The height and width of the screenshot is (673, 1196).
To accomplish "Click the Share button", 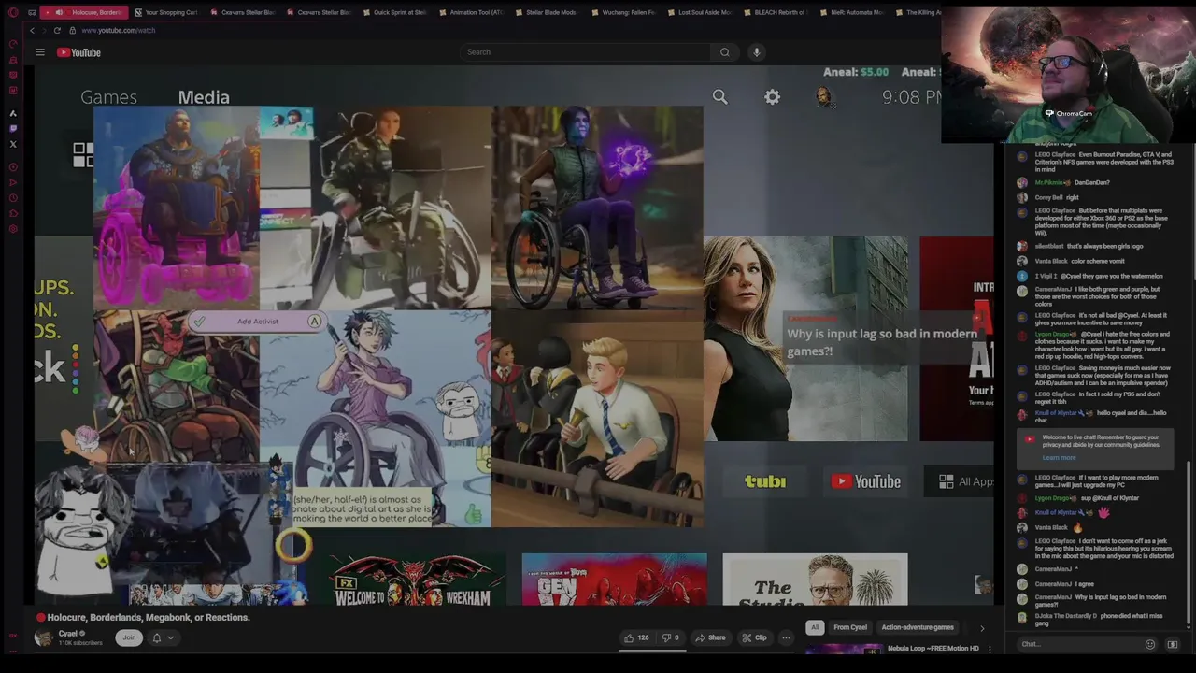I will click(x=709, y=637).
